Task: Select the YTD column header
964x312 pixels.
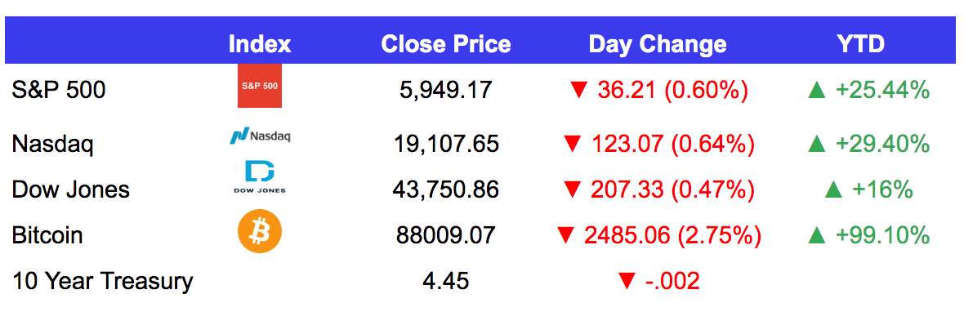Action: click(860, 44)
